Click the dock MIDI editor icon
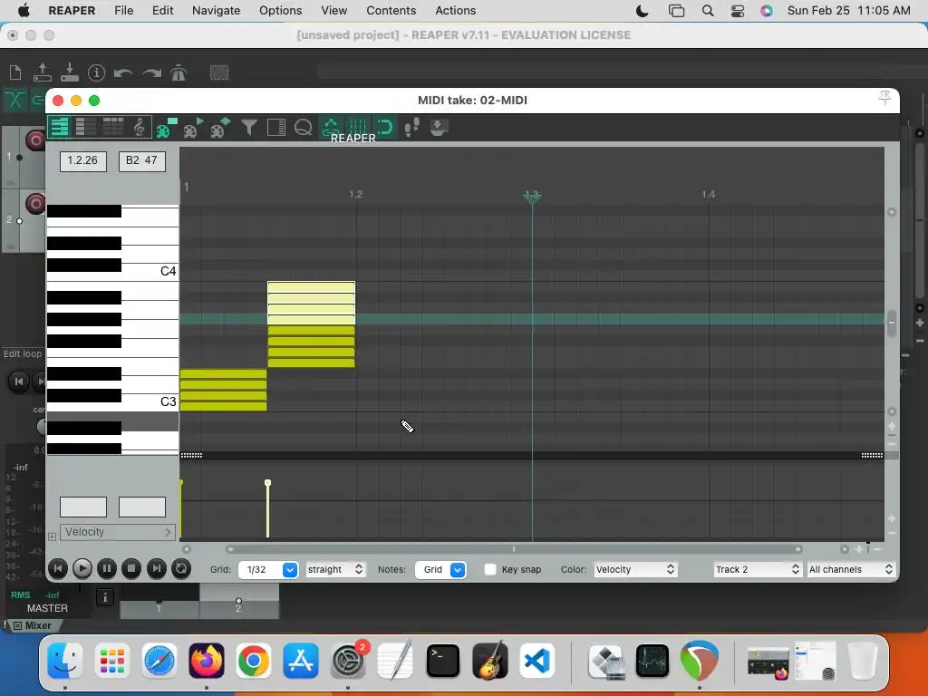The height and width of the screenshot is (696, 928). point(439,127)
